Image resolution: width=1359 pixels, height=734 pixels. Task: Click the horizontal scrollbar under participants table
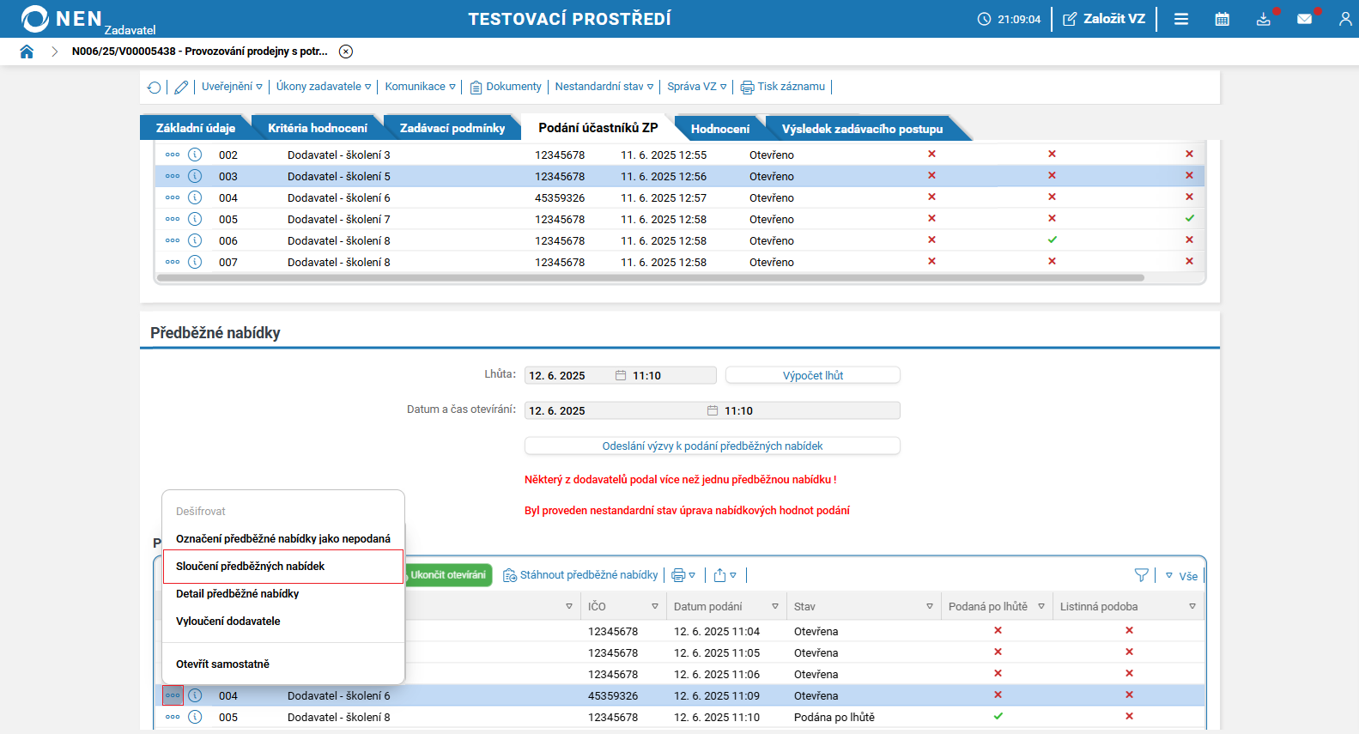pyautogui.click(x=650, y=278)
